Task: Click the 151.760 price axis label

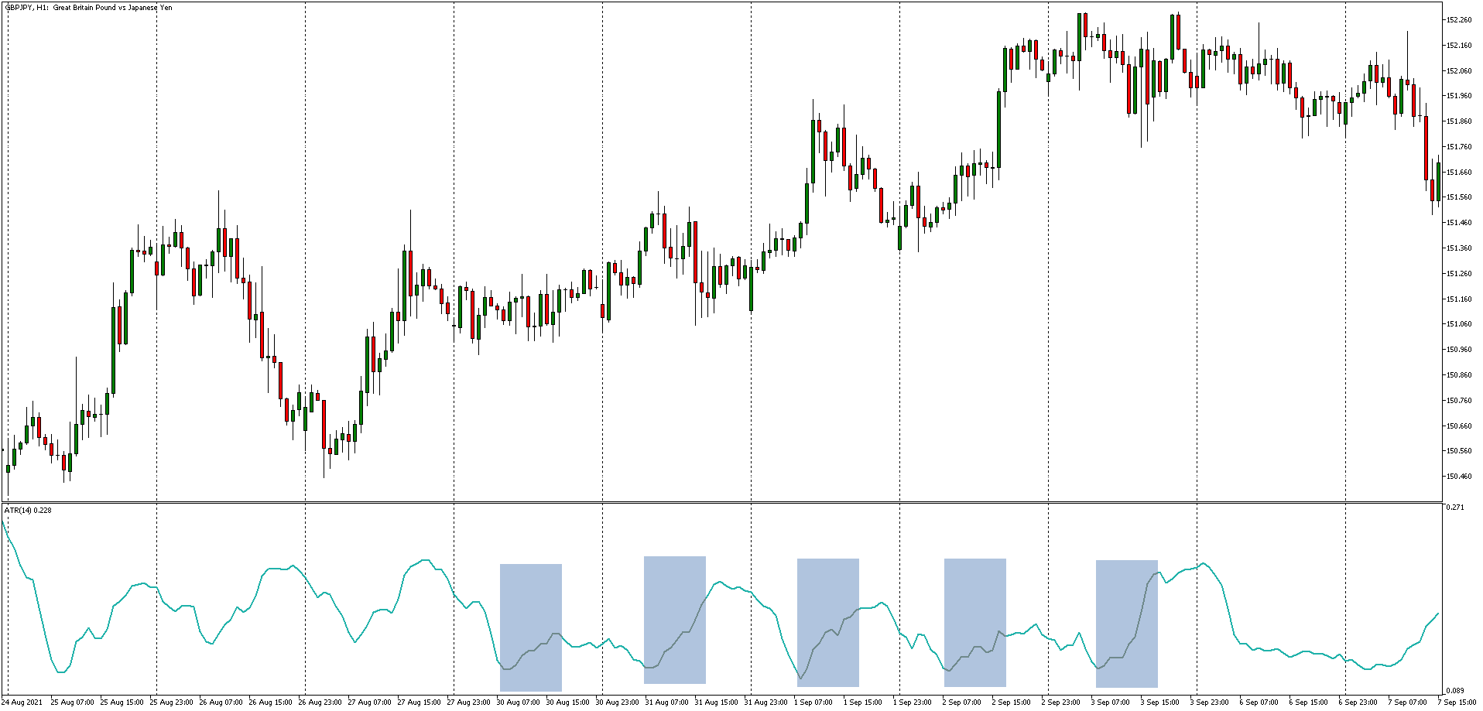Action: click(x=1458, y=147)
